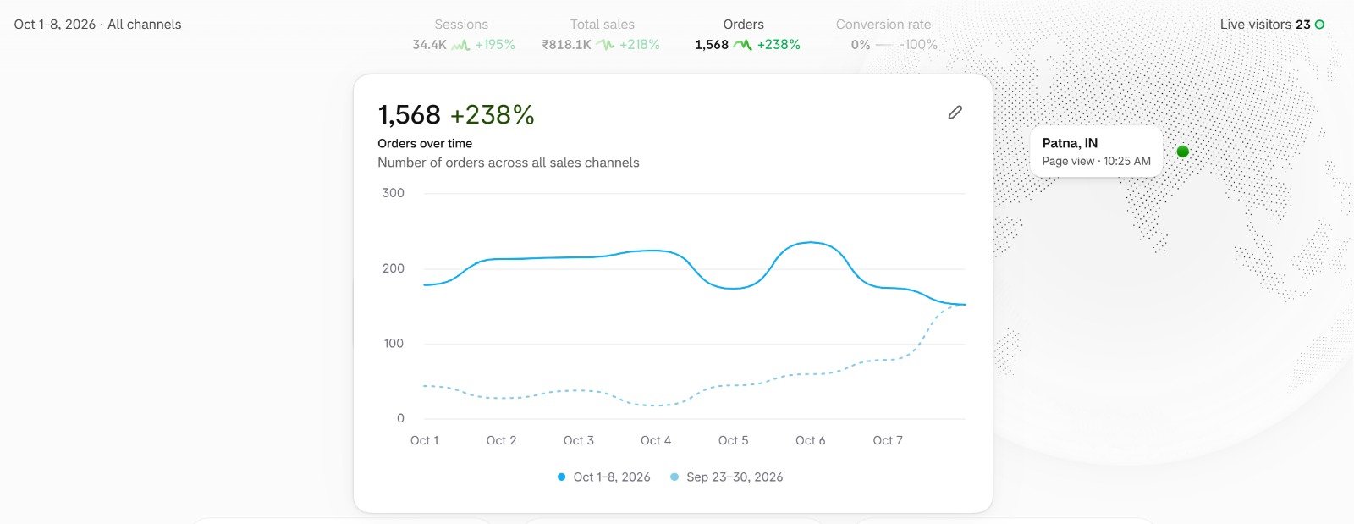Viewport: 1354px width, 524px height.
Task: Click the green Live visitors indicator circle
Action: (x=1319, y=25)
